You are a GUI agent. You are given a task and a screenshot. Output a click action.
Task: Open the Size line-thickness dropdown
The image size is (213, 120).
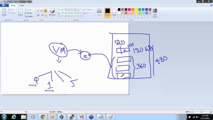tap(99, 13)
